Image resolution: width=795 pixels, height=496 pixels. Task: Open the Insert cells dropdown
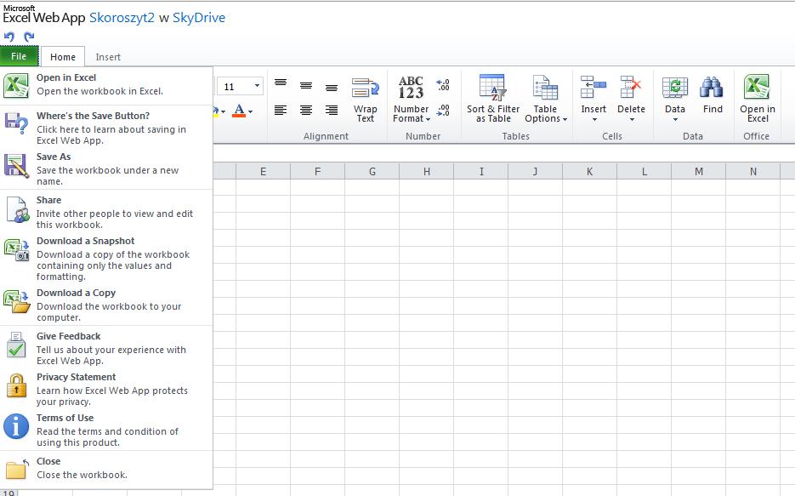[x=593, y=100]
